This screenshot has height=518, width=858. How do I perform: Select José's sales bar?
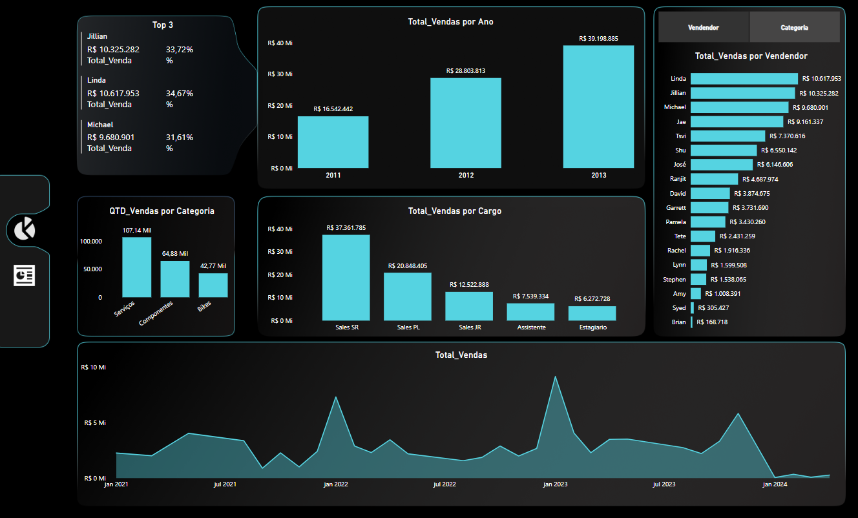(722, 165)
